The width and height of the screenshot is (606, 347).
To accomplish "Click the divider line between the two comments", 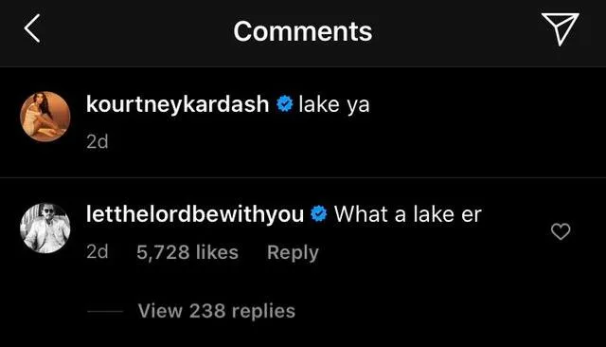I will 303,177.
